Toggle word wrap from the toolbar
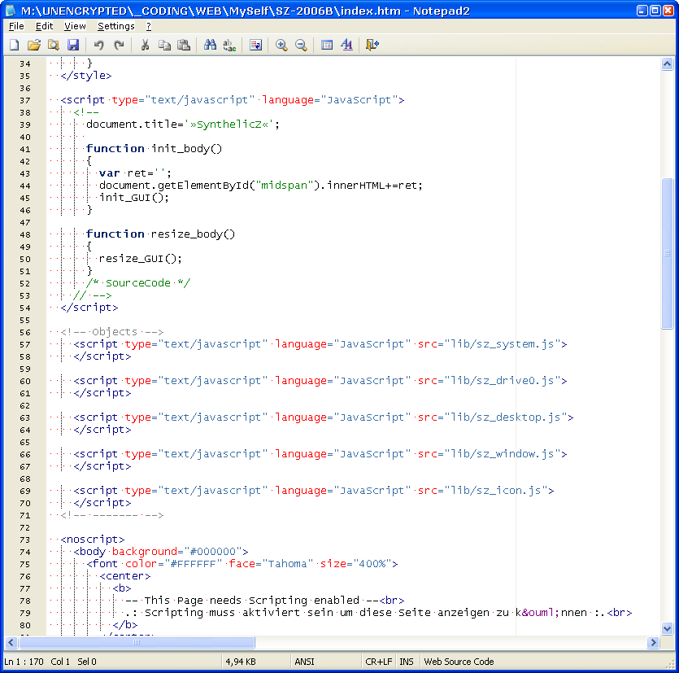The height and width of the screenshot is (673, 679). click(x=255, y=45)
